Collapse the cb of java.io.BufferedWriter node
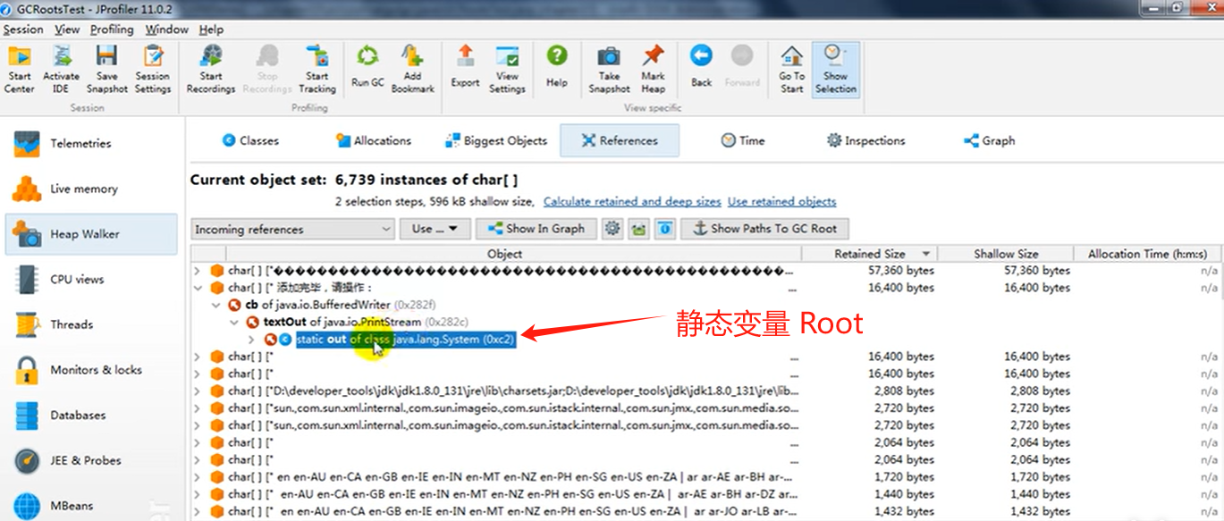The width and height of the screenshot is (1224, 521). (215, 305)
